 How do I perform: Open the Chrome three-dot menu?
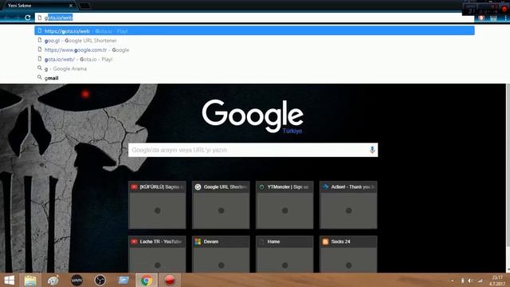pyautogui.click(x=505, y=18)
